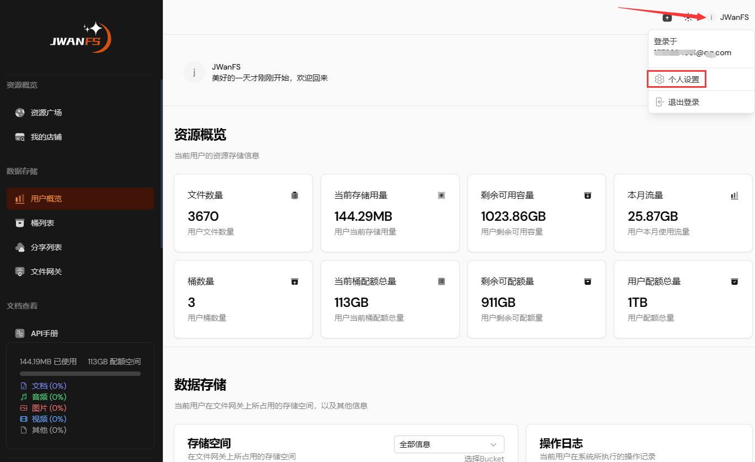
Task: Click the 用户概览 bar chart icon
Action: tap(20, 199)
